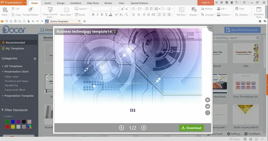This screenshot has height=141, width=268.
Task: Close the template preview popup
Action: coord(210,28)
